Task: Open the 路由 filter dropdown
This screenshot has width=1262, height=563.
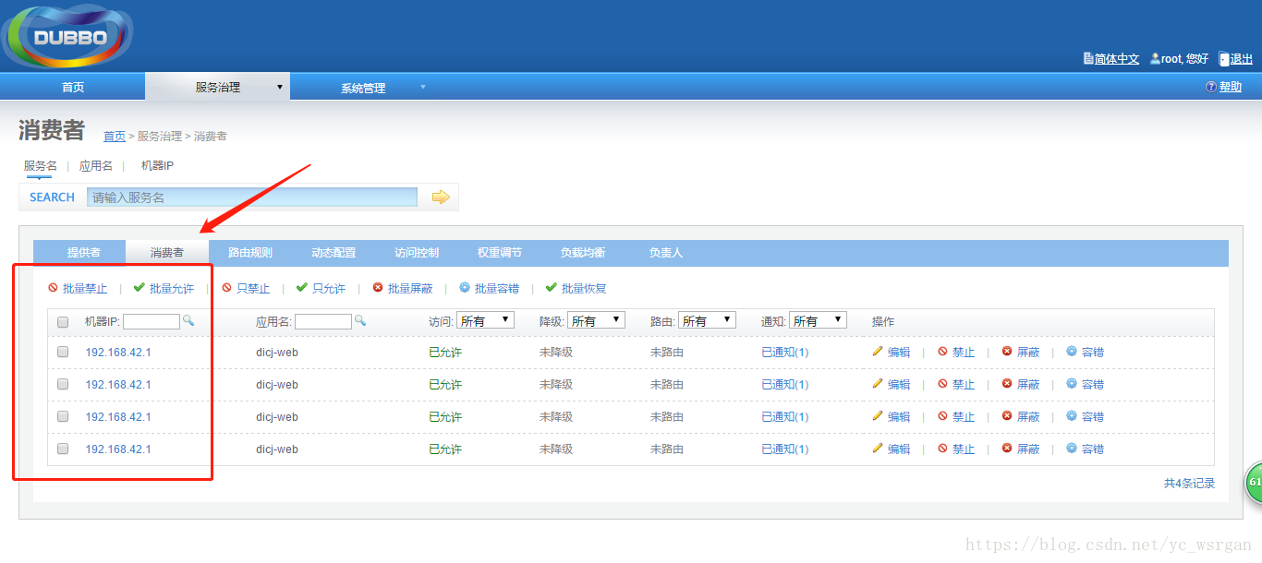Action: pos(708,320)
